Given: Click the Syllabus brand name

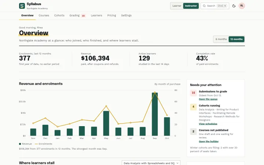Looking at the screenshot, I should tap(34, 4).
